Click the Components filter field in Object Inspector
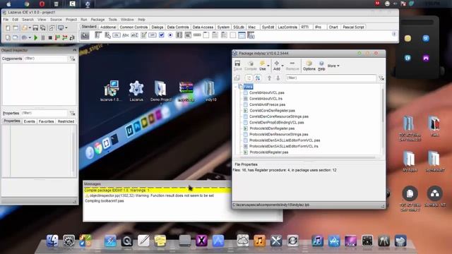 click(x=45, y=59)
